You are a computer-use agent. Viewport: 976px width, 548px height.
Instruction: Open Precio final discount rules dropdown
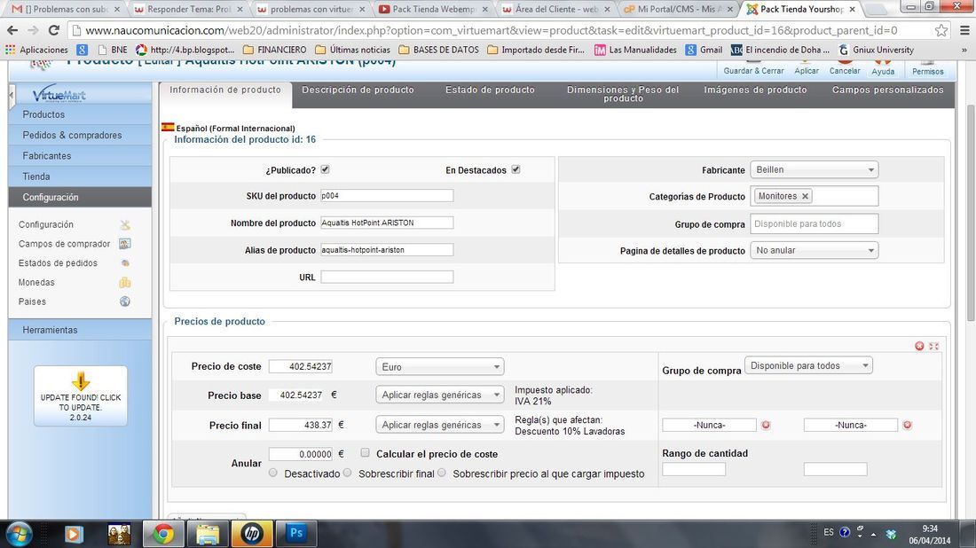point(439,425)
